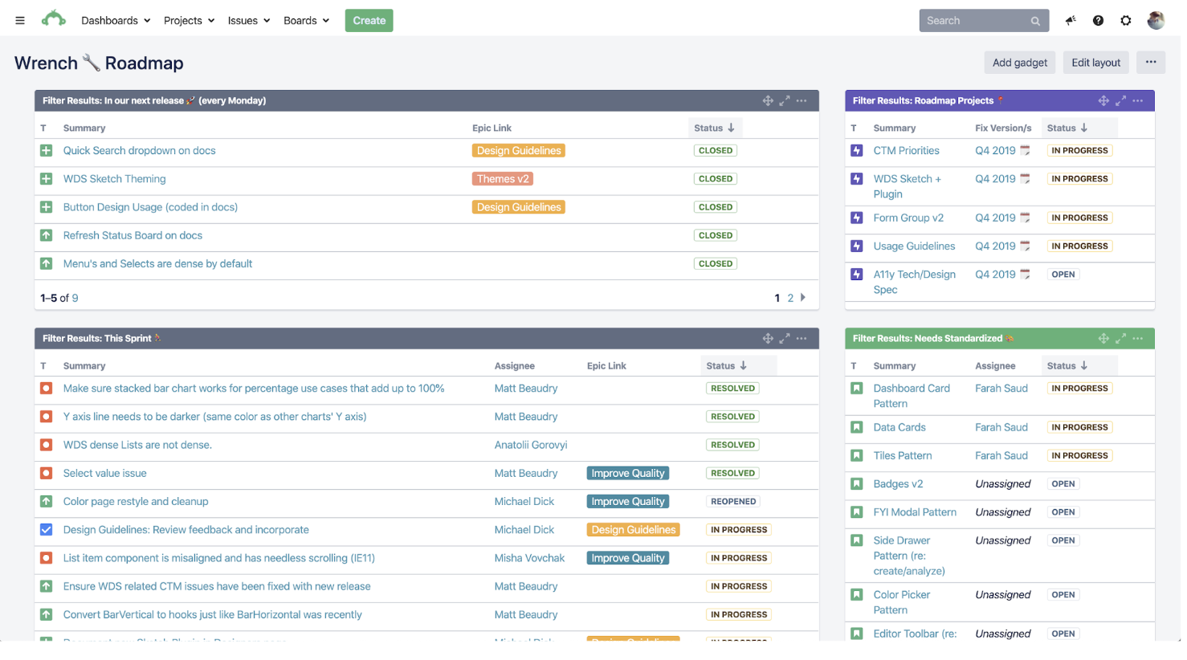
Task: Open 'Quick Search dropdown on docs' issue
Action: click(x=139, y=151)
